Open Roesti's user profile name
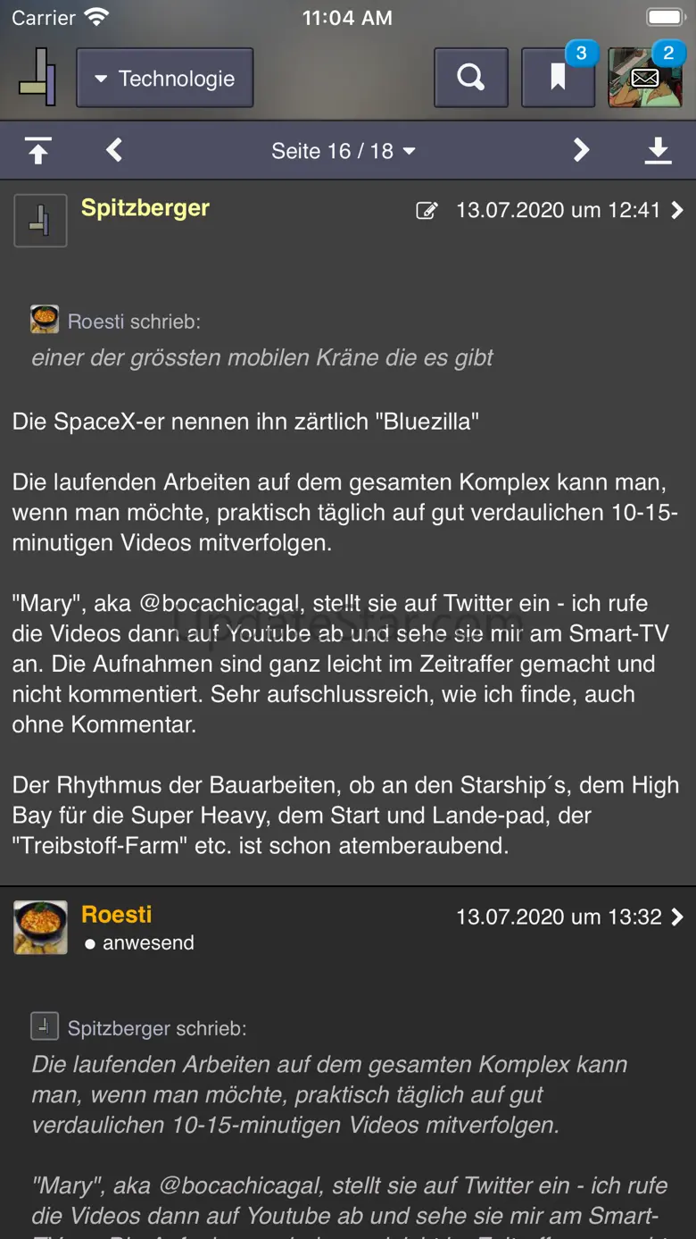The image size is (696, 1239). pyautogui.click(x=116, y=914)
